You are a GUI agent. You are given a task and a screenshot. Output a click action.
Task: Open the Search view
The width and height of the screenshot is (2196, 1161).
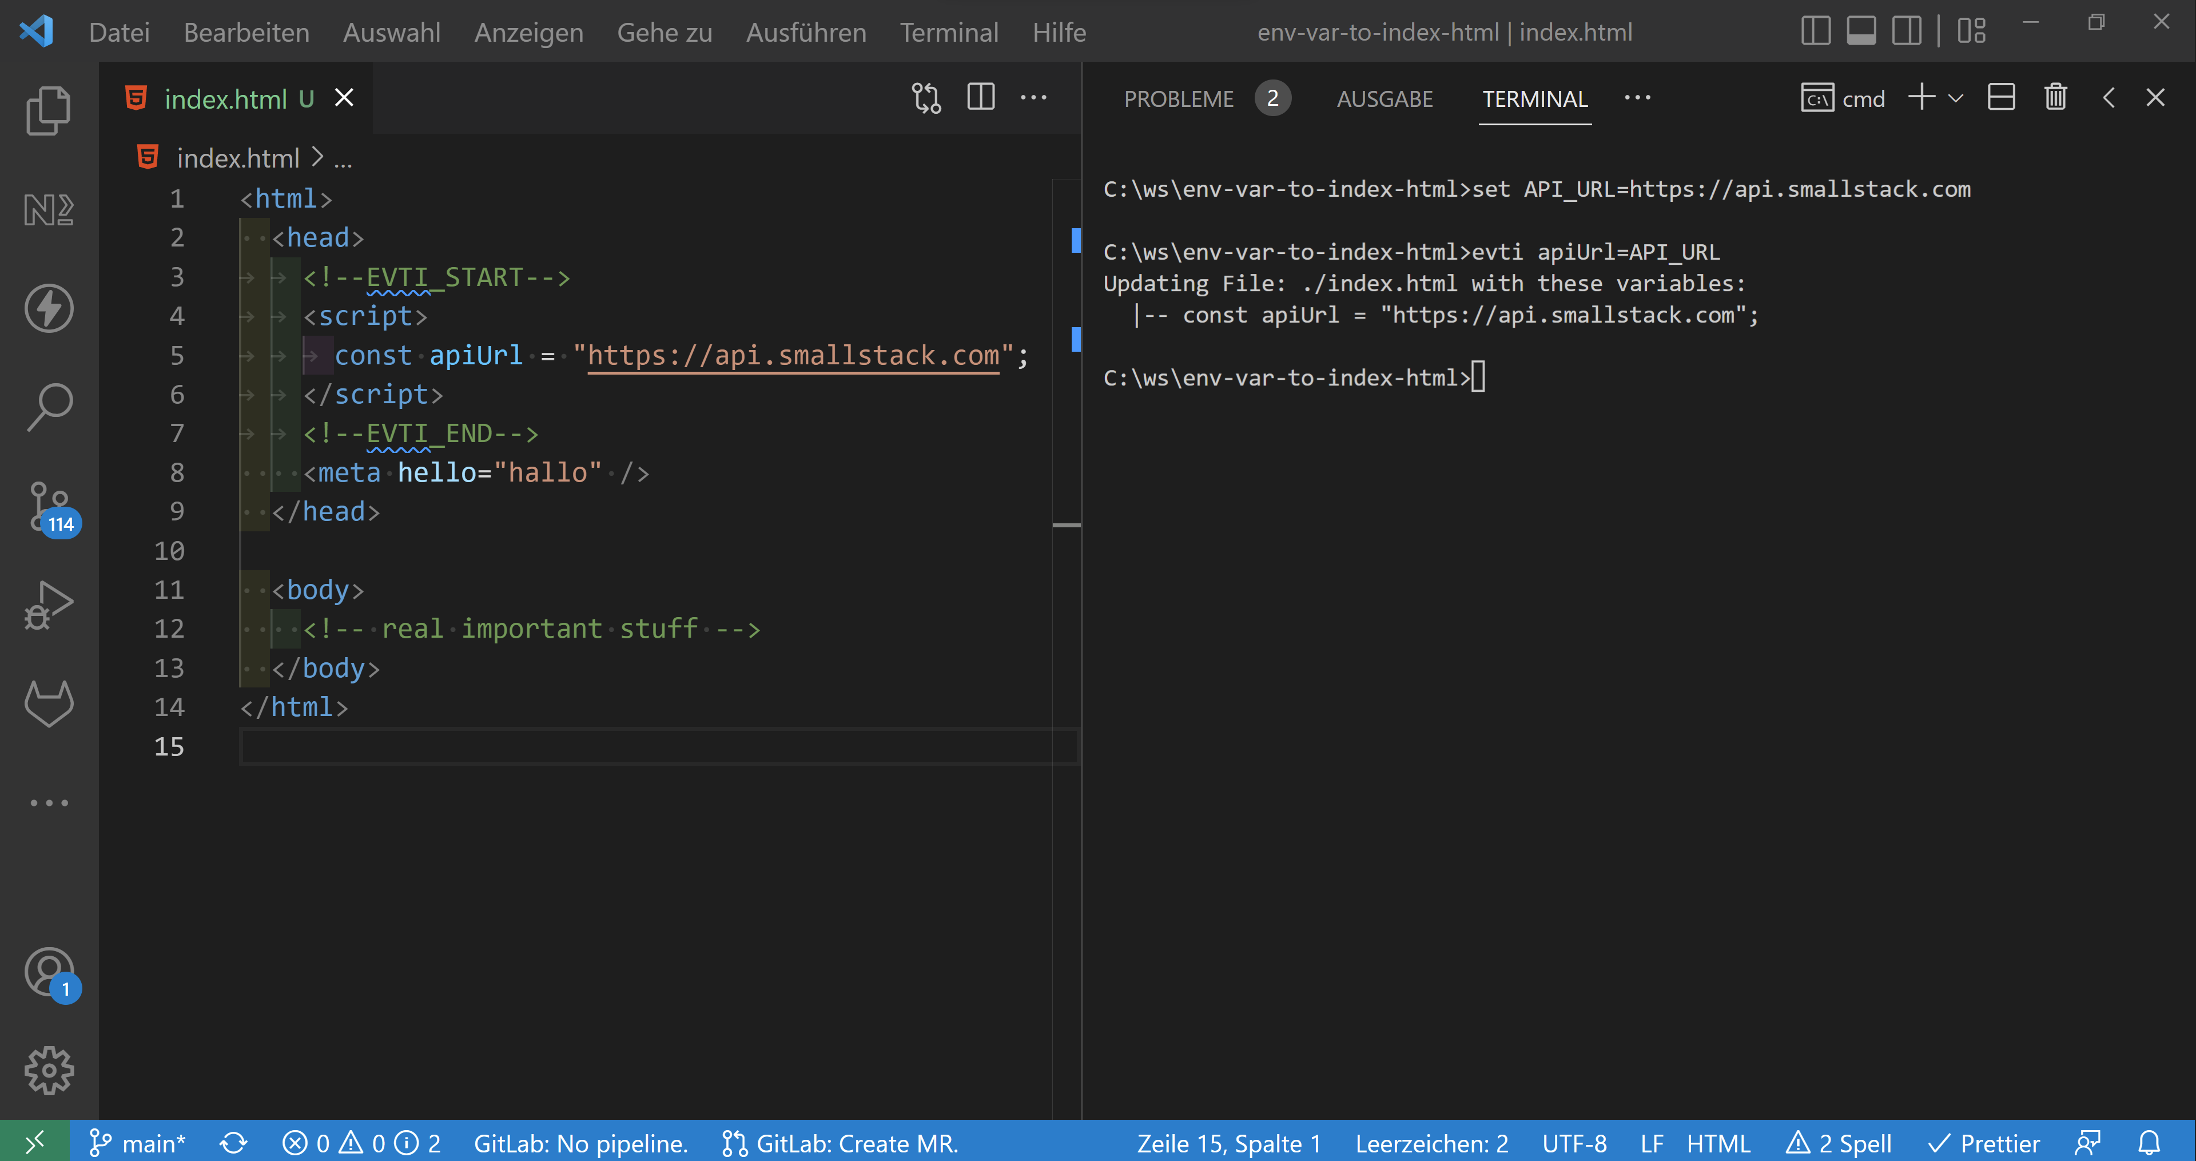click(x=49, y=407)
